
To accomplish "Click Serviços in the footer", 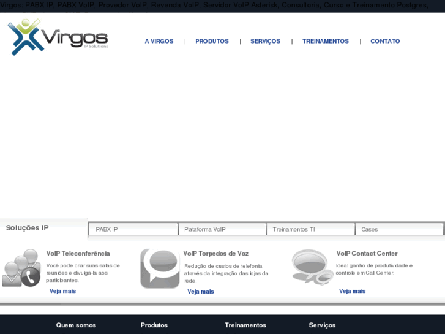I will click(322, 325).
